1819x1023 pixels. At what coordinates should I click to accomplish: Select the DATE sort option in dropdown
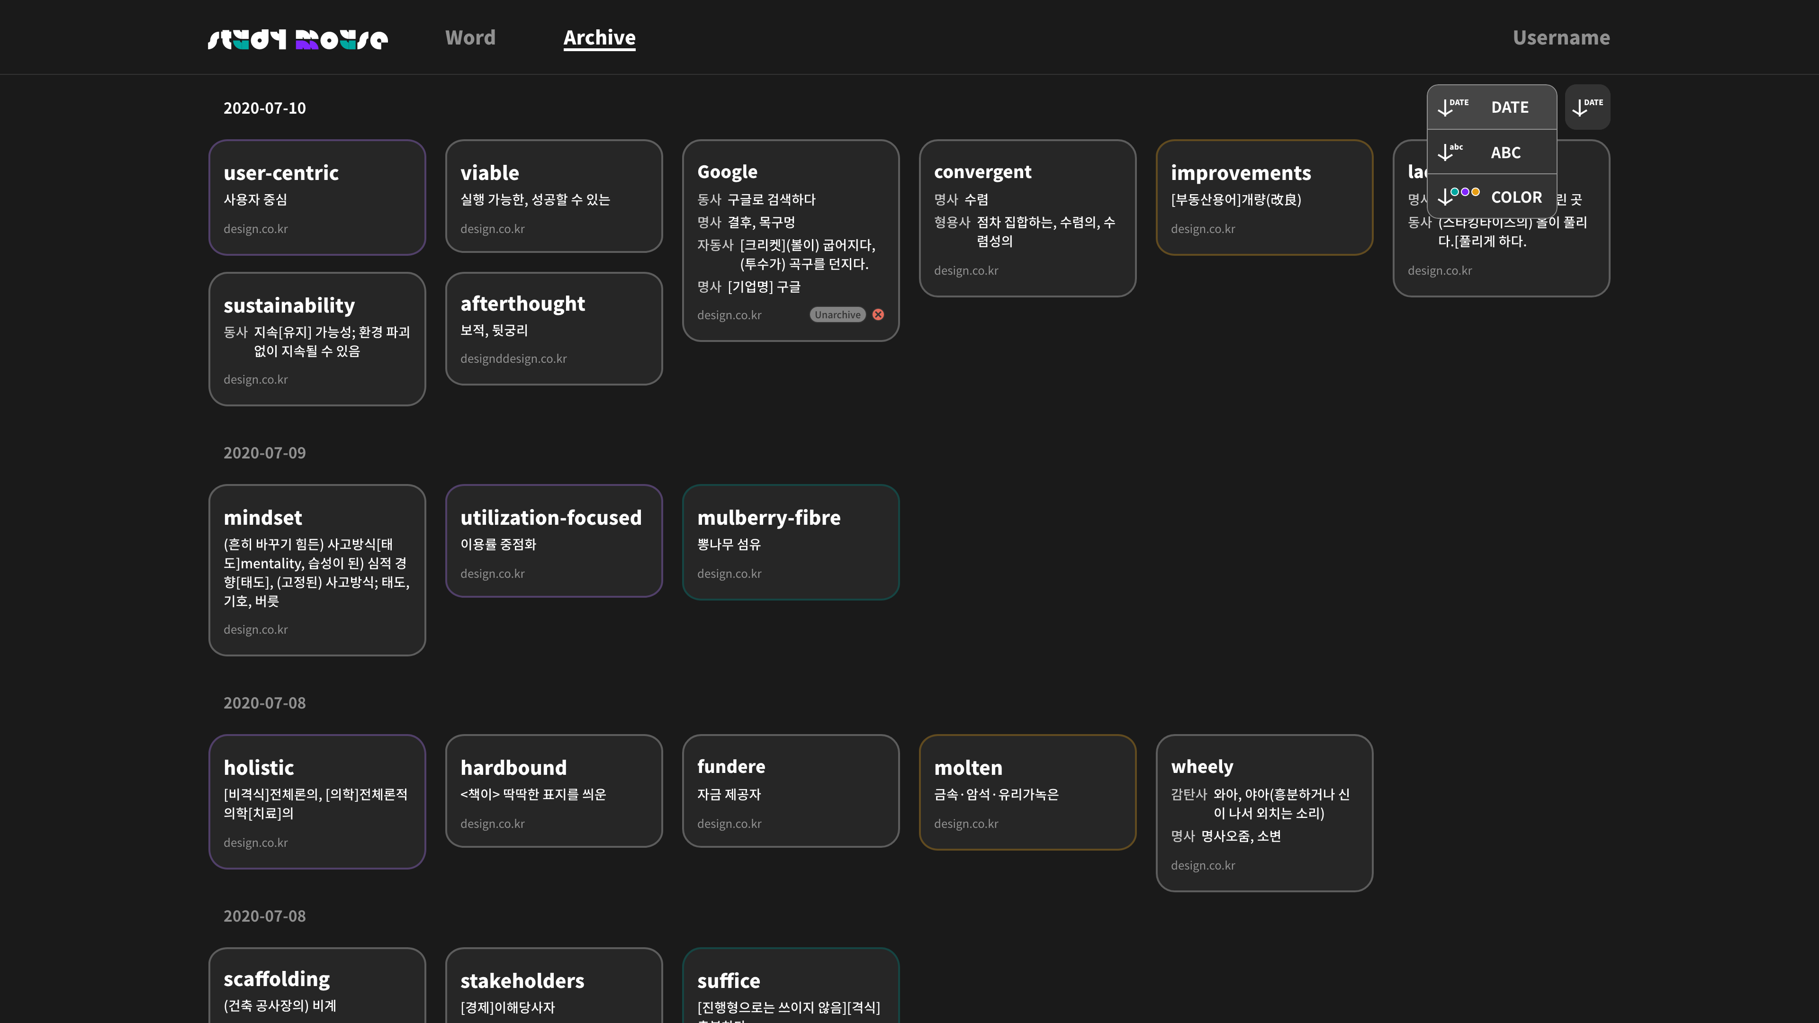coord(1509,108)
